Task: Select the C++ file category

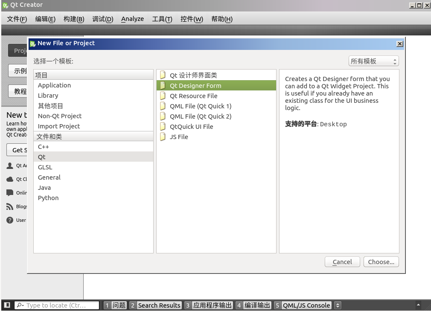Action: point(93,147)
